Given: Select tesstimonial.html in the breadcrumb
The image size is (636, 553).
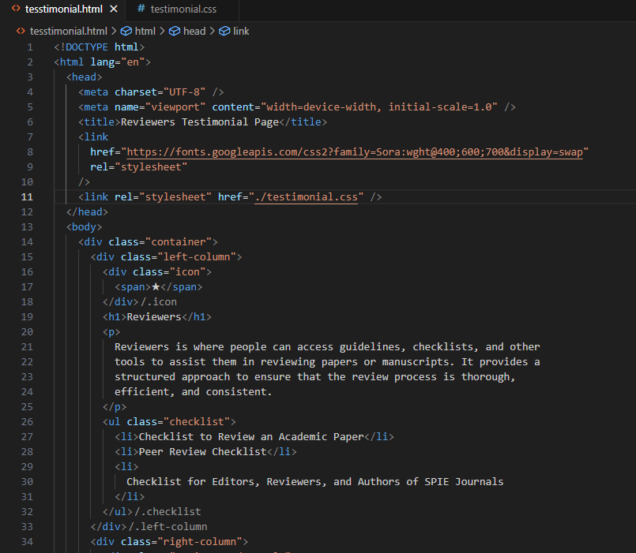Looking at the screenshot, I should [69, 32].
